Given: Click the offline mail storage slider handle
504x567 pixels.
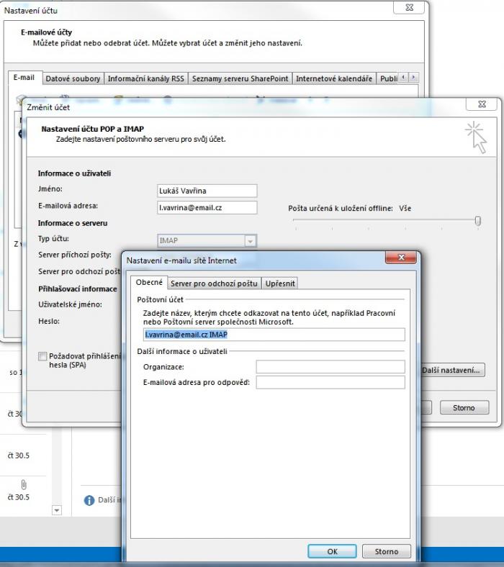Looking at the screenshot, I should coord(477,222).
